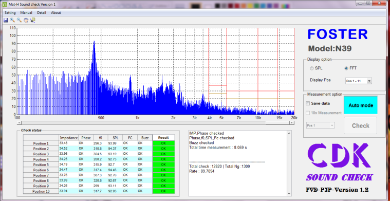Click the log box scroll-up arrow
The width and height of the screenshot is (390, 201).
289,133
